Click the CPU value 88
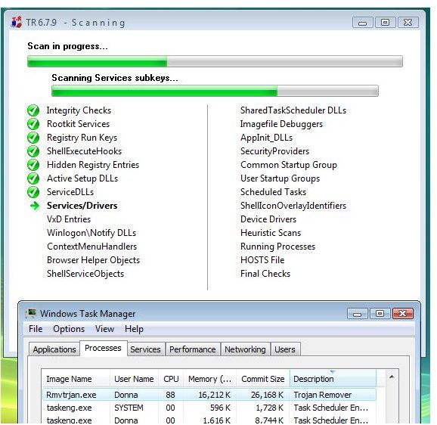Screen dimensions: 437x425 pos(170,395)
